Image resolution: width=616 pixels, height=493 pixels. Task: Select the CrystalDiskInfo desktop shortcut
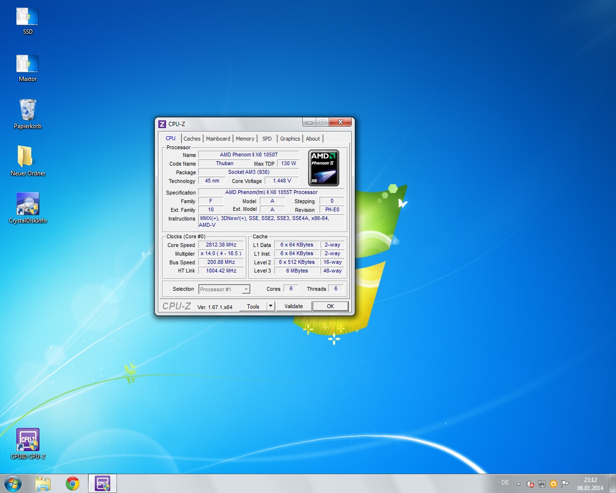(x=27, y=208)
